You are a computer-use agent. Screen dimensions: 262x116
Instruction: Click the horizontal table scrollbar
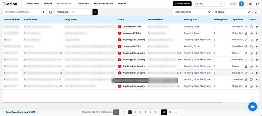112,102
